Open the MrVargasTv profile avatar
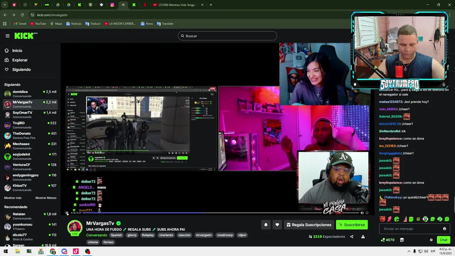This screenshot has height=256, width=455. point(75,228)
